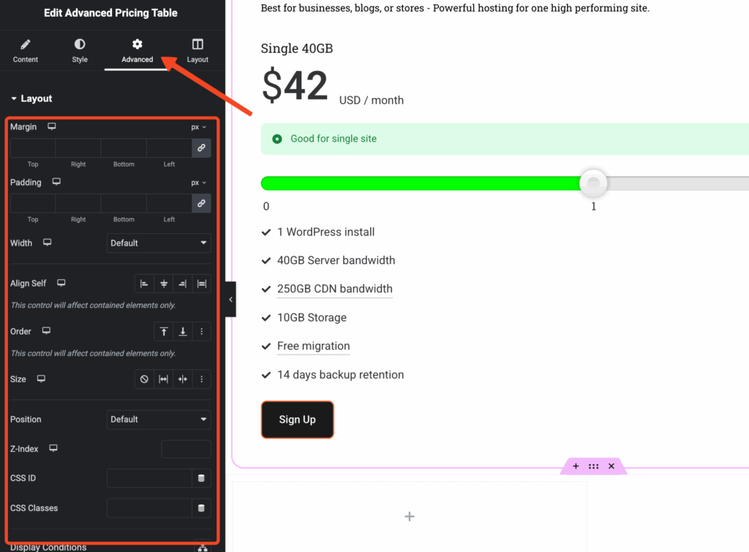749x552 pixels.
Task: Switch to the Style tab
Action: (x=80, y=51)
